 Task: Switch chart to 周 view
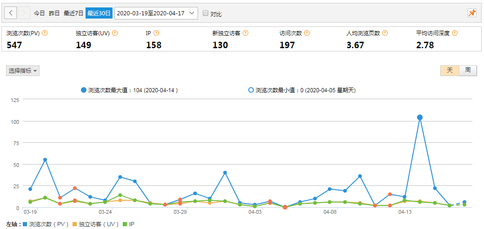(468, 70)
